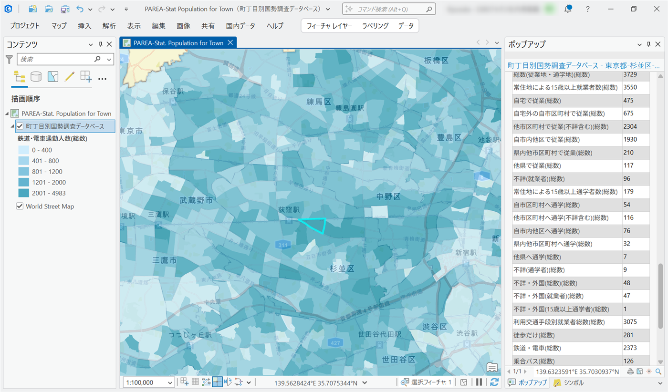Uncheck the 町丁目別国勢調査データベース layer checkbox
This screenshot has width=668, height=392.
point(20,126)
